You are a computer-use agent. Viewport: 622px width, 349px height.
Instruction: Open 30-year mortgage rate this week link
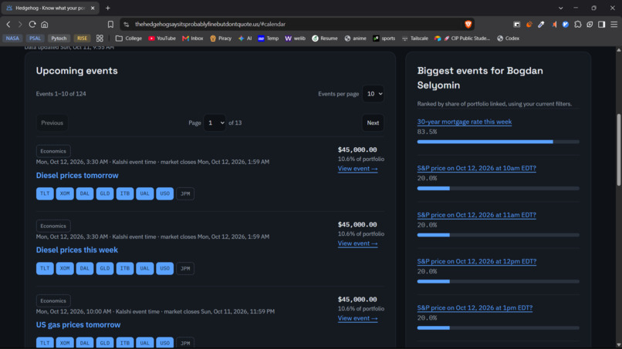click(464, 122)
